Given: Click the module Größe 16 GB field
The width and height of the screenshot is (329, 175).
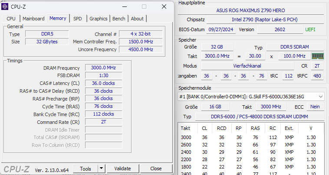Looking at the screenshot, I should pos(215,107).
